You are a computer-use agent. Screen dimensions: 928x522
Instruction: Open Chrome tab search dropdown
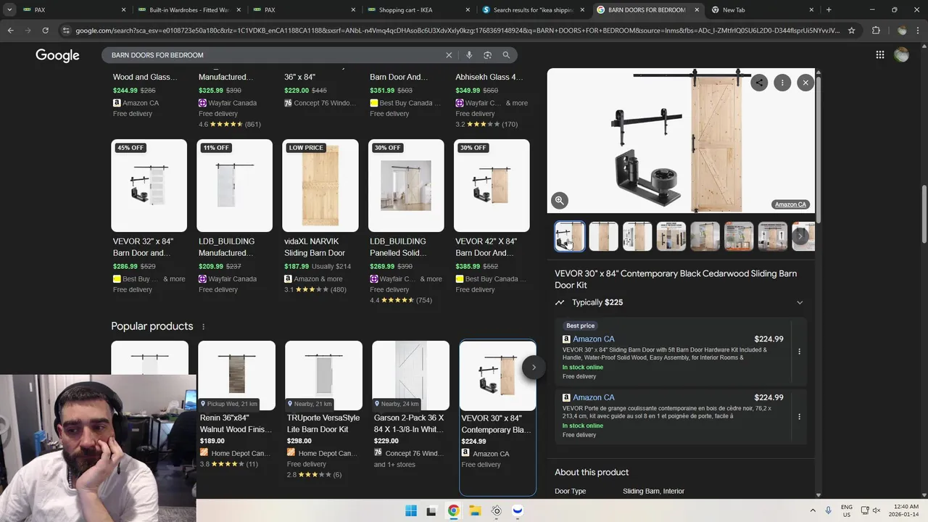[9, 10]
